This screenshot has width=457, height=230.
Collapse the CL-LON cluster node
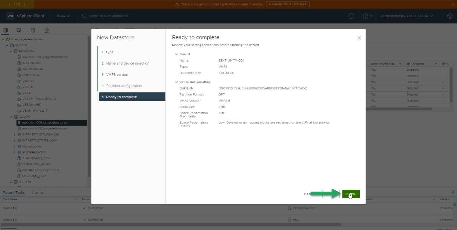(x=11, y=117)
